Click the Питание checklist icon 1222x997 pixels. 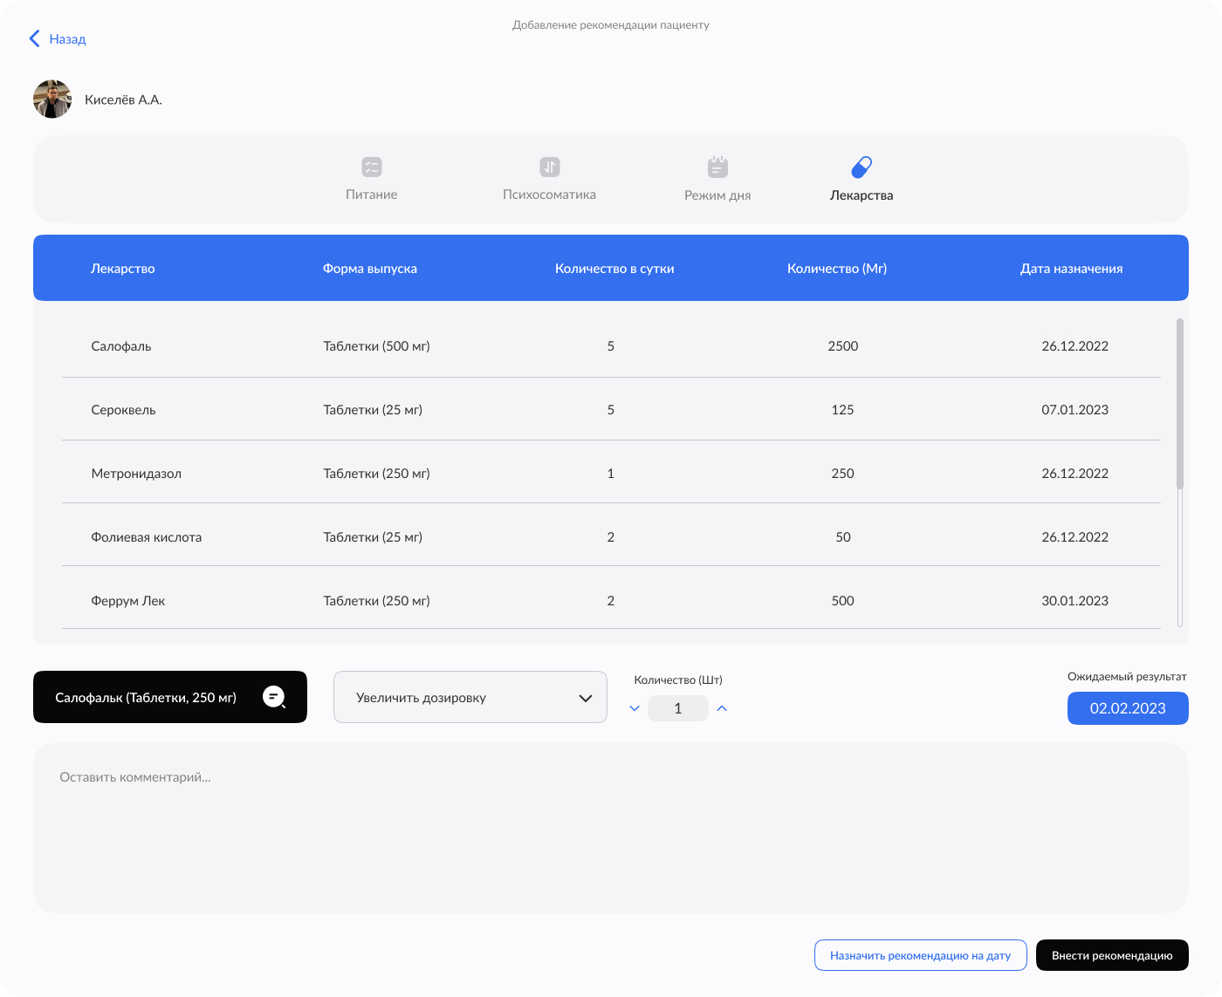point(372,167)
